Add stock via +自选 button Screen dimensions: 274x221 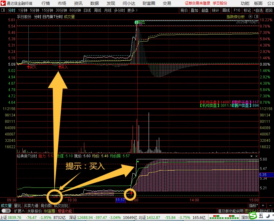pyautogui.click(x=258, y=10)
